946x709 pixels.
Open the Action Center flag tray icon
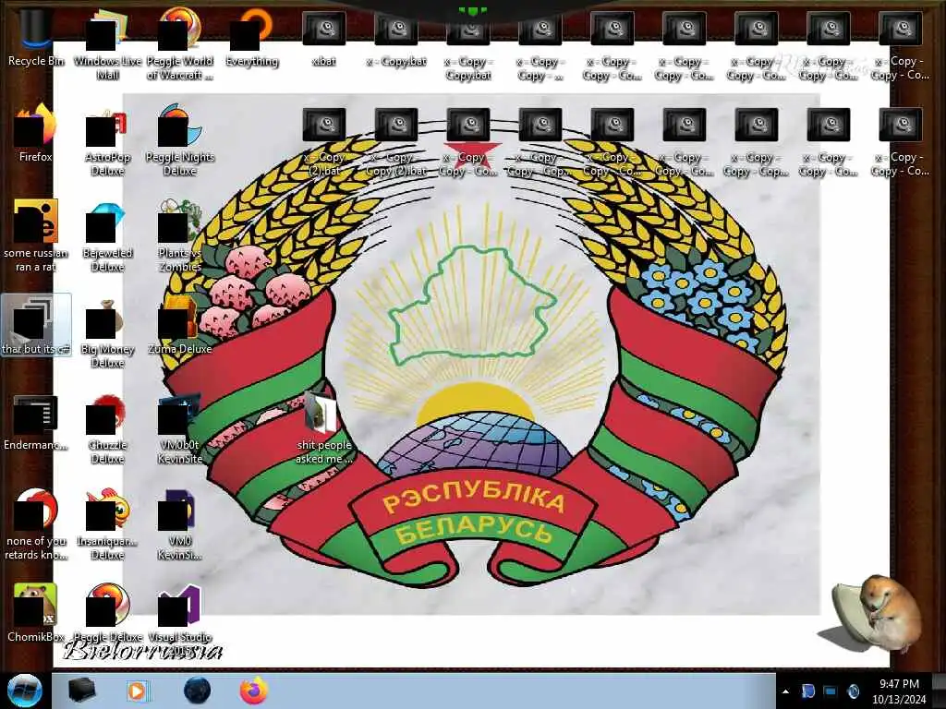point(807,691)
